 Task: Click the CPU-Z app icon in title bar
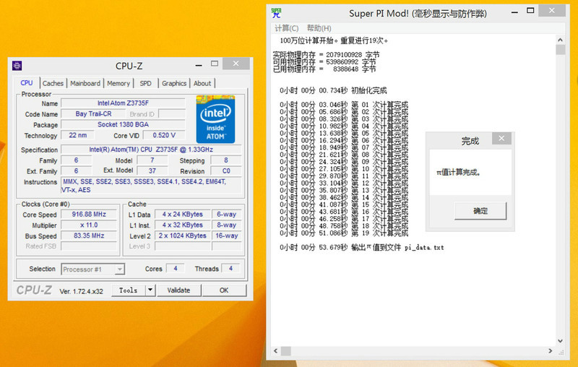(x=17, y=66)
